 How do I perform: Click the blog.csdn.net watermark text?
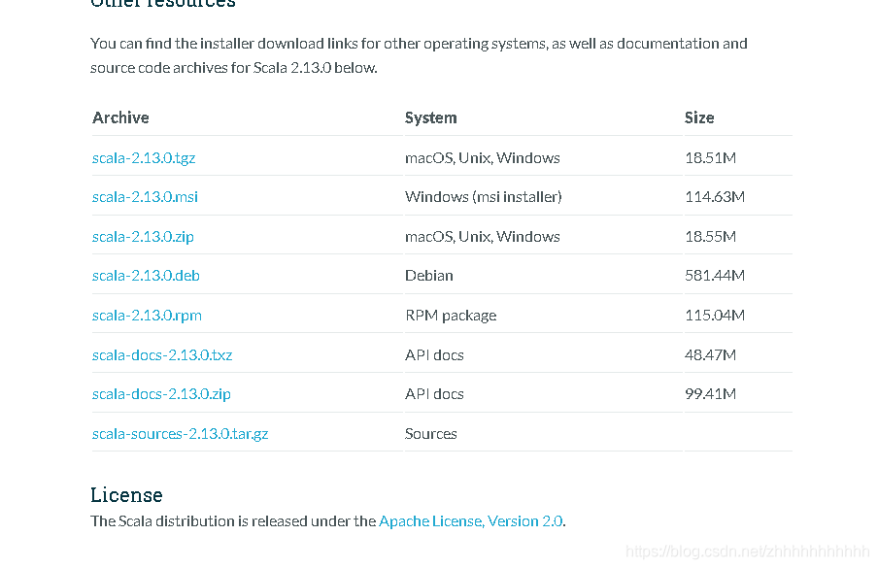point(748,552)
